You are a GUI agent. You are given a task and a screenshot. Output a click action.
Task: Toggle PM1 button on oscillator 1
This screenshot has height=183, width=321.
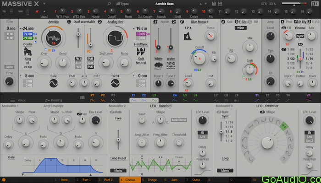pyautogui.click(x=78, y=59)
